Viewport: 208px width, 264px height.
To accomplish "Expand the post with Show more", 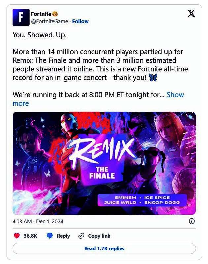I will coord(175,95).
